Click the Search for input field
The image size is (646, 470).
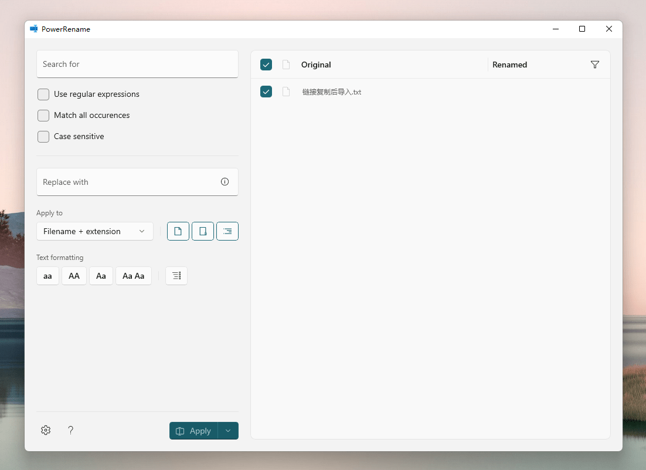coord(137,64)
